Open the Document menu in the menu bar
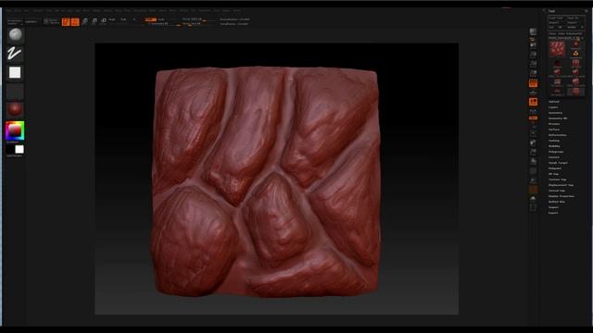 pyautogui.click(x=38, y=10)
